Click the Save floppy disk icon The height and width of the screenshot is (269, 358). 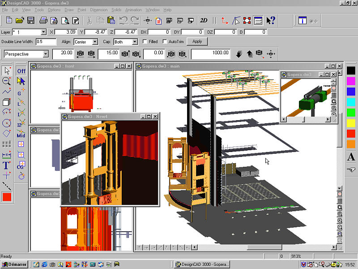click(31, 20)
